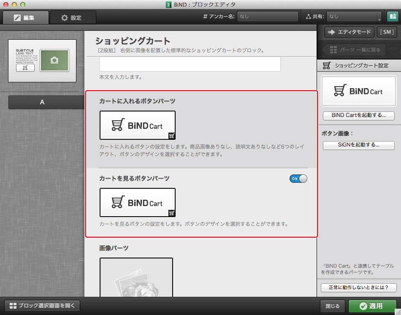Click the 本文 text input area
This screenshot has width=401, height=315.
(190, 64)
